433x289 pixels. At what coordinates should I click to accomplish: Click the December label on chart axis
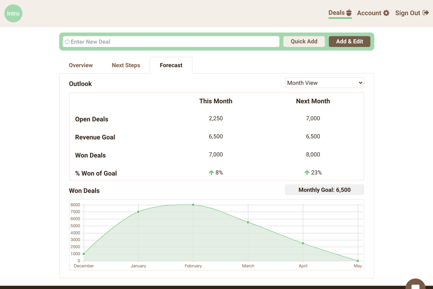point(84,266)
